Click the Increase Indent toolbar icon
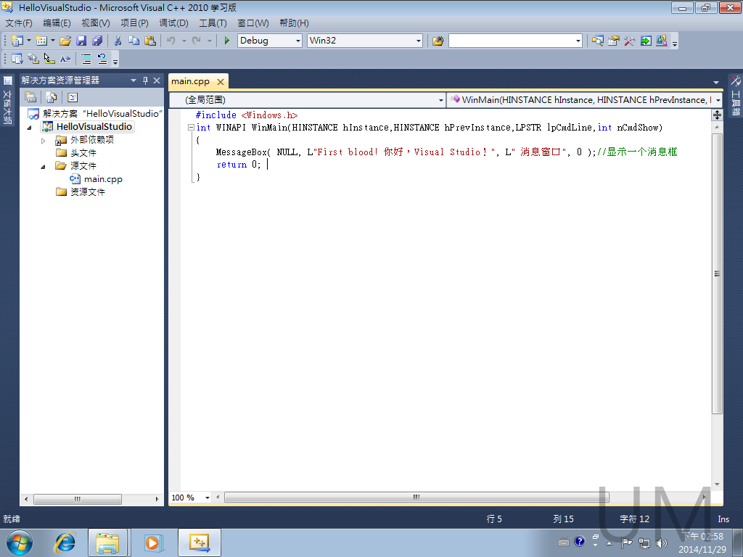Screen dimensions: 743x557 click(86, 59)
